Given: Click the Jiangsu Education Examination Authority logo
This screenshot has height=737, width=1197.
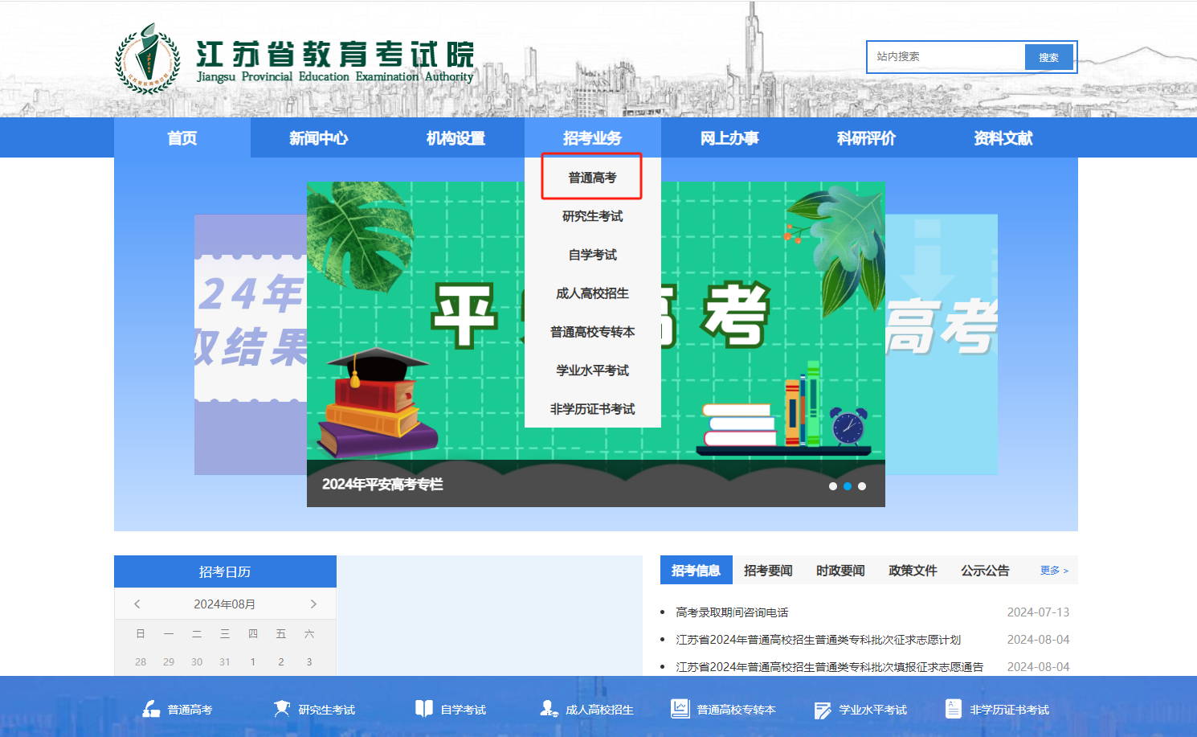Looking at the screenshot, I should 148,59.
